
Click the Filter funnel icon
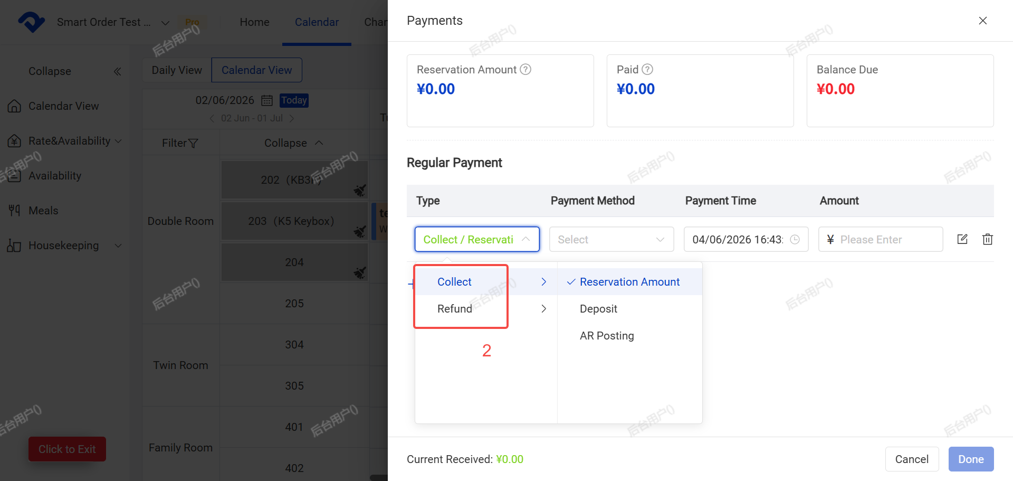point(193,143)
